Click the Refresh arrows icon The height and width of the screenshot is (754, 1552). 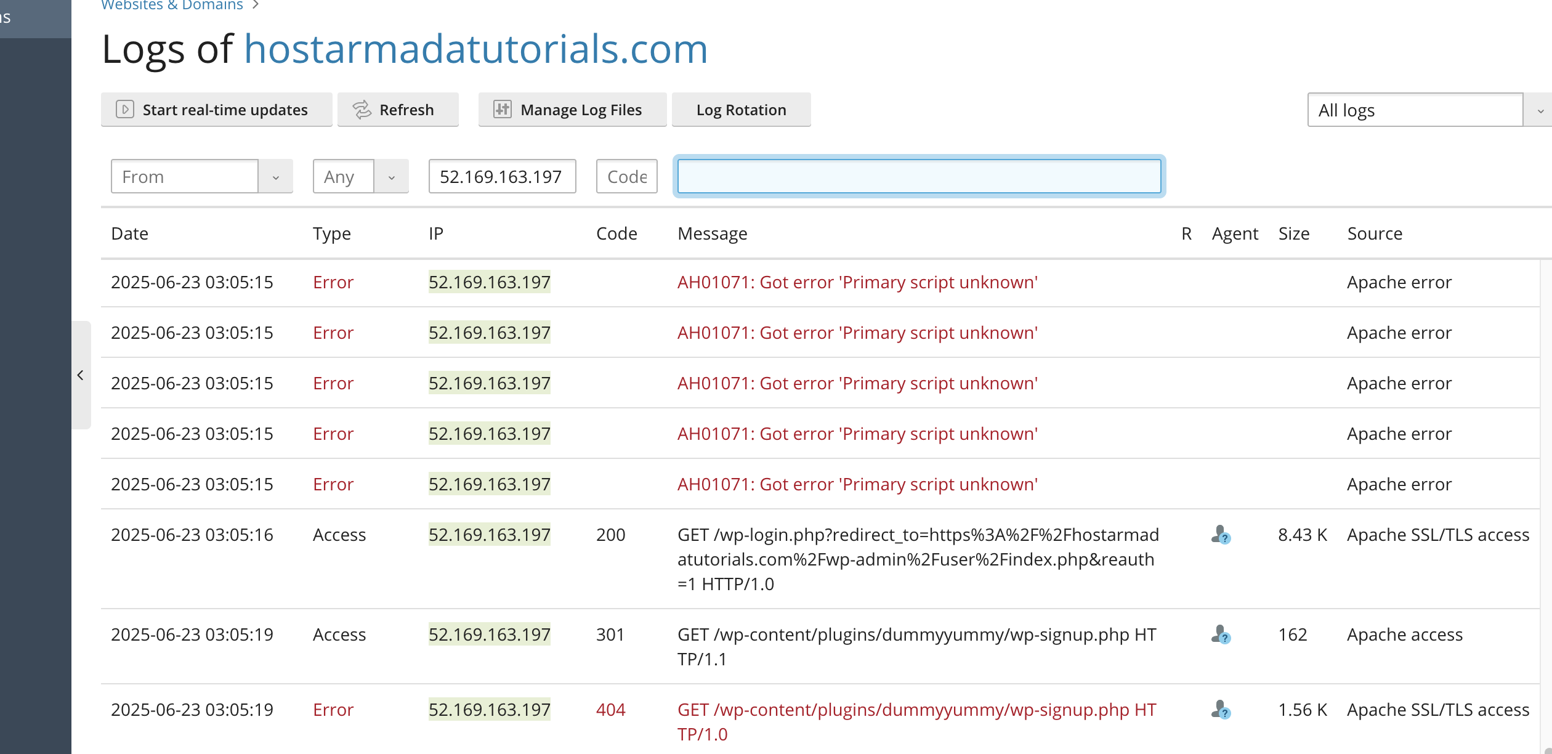[362, 110]
